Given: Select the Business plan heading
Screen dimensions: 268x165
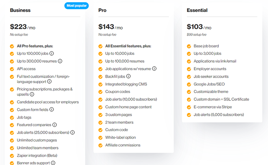Looking at the screenshot, I should (20, 10).
